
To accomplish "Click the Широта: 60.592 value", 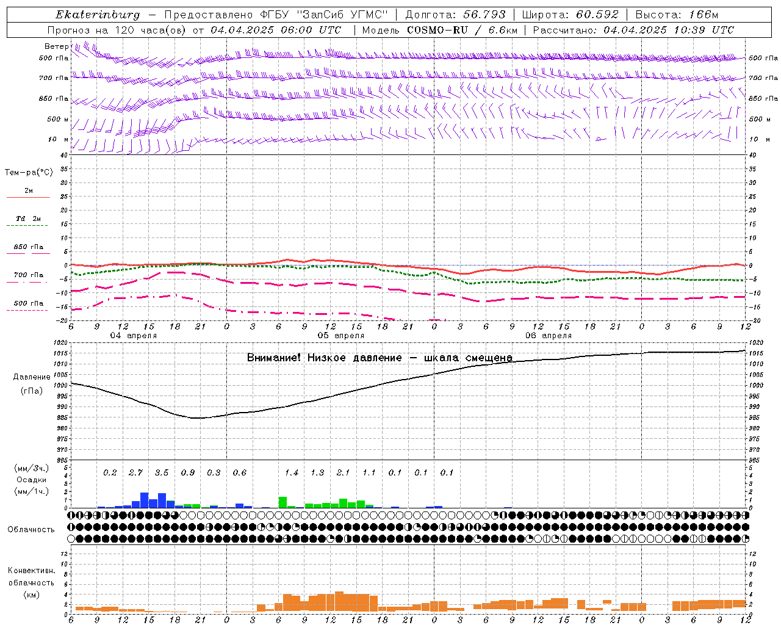I will click(x=570, y=15).
